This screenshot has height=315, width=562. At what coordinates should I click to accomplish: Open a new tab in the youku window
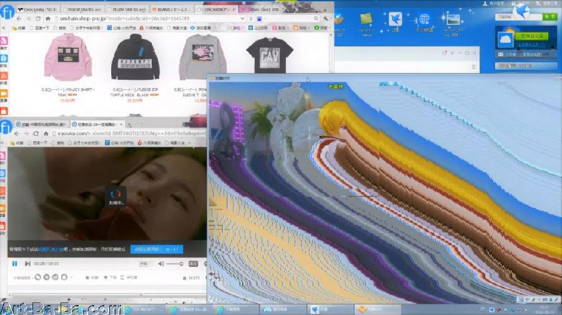(x=130, y=125)
